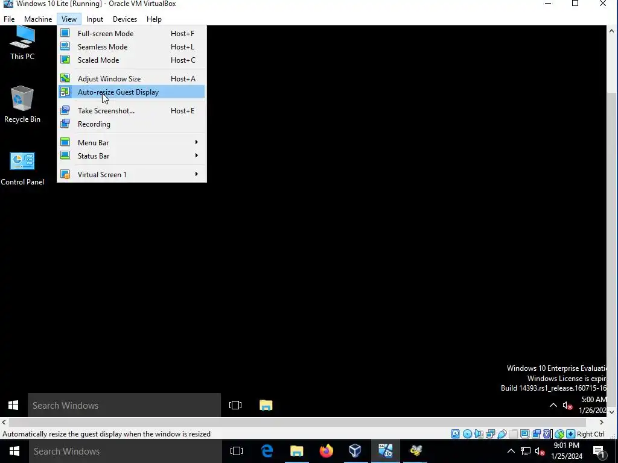The height and width of the screenshot is (463, 618).
Task: Click the host clock showing 9:01 PM
Action: 567,451
